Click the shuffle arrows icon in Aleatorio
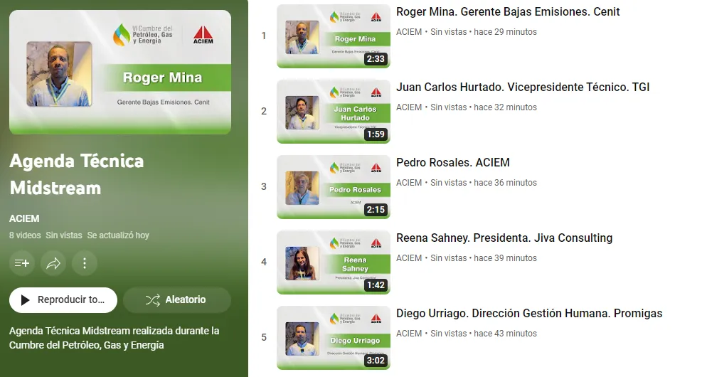The image size is (702, 377). 153,300
